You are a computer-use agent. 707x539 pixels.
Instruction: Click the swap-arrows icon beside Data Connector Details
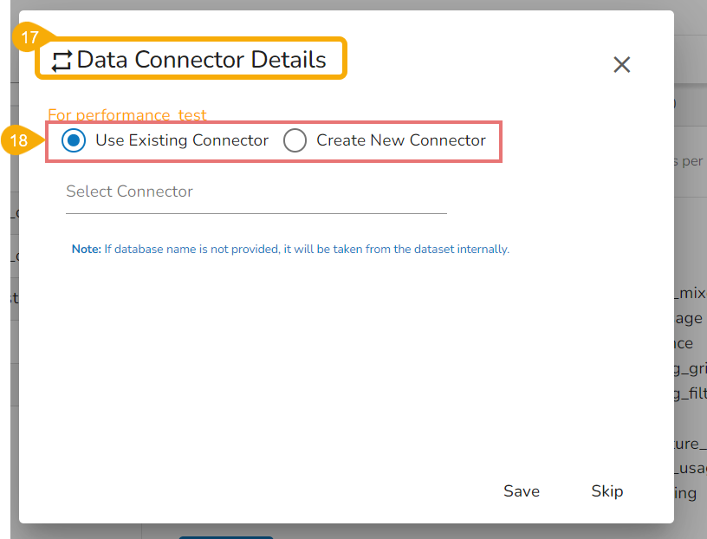(x=62, y=61)
